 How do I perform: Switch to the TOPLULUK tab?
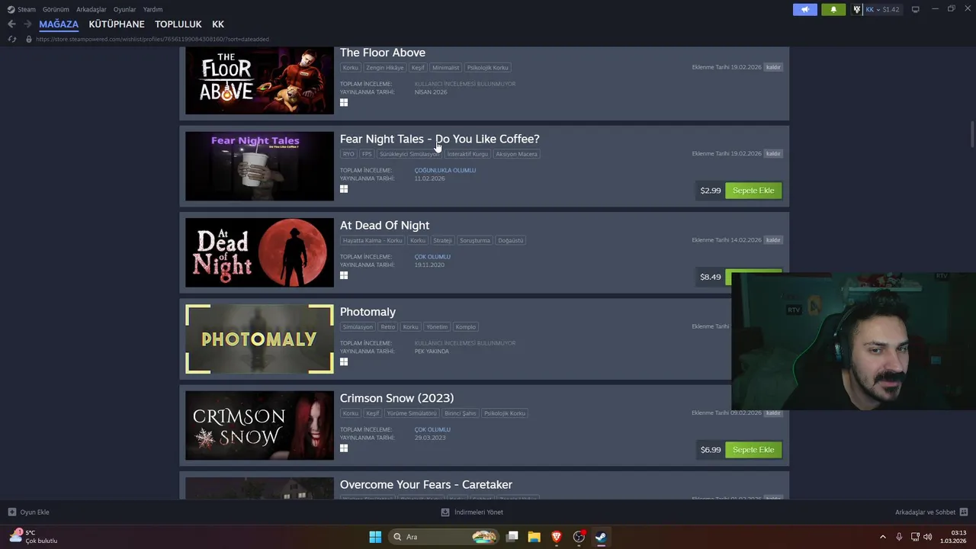pyautogui.click(x=178, y=24)
